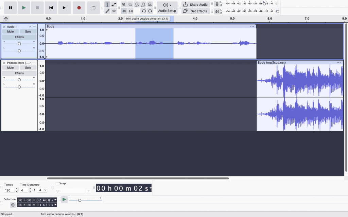Toggle the Loop playback button

click(x=93, y=7)
